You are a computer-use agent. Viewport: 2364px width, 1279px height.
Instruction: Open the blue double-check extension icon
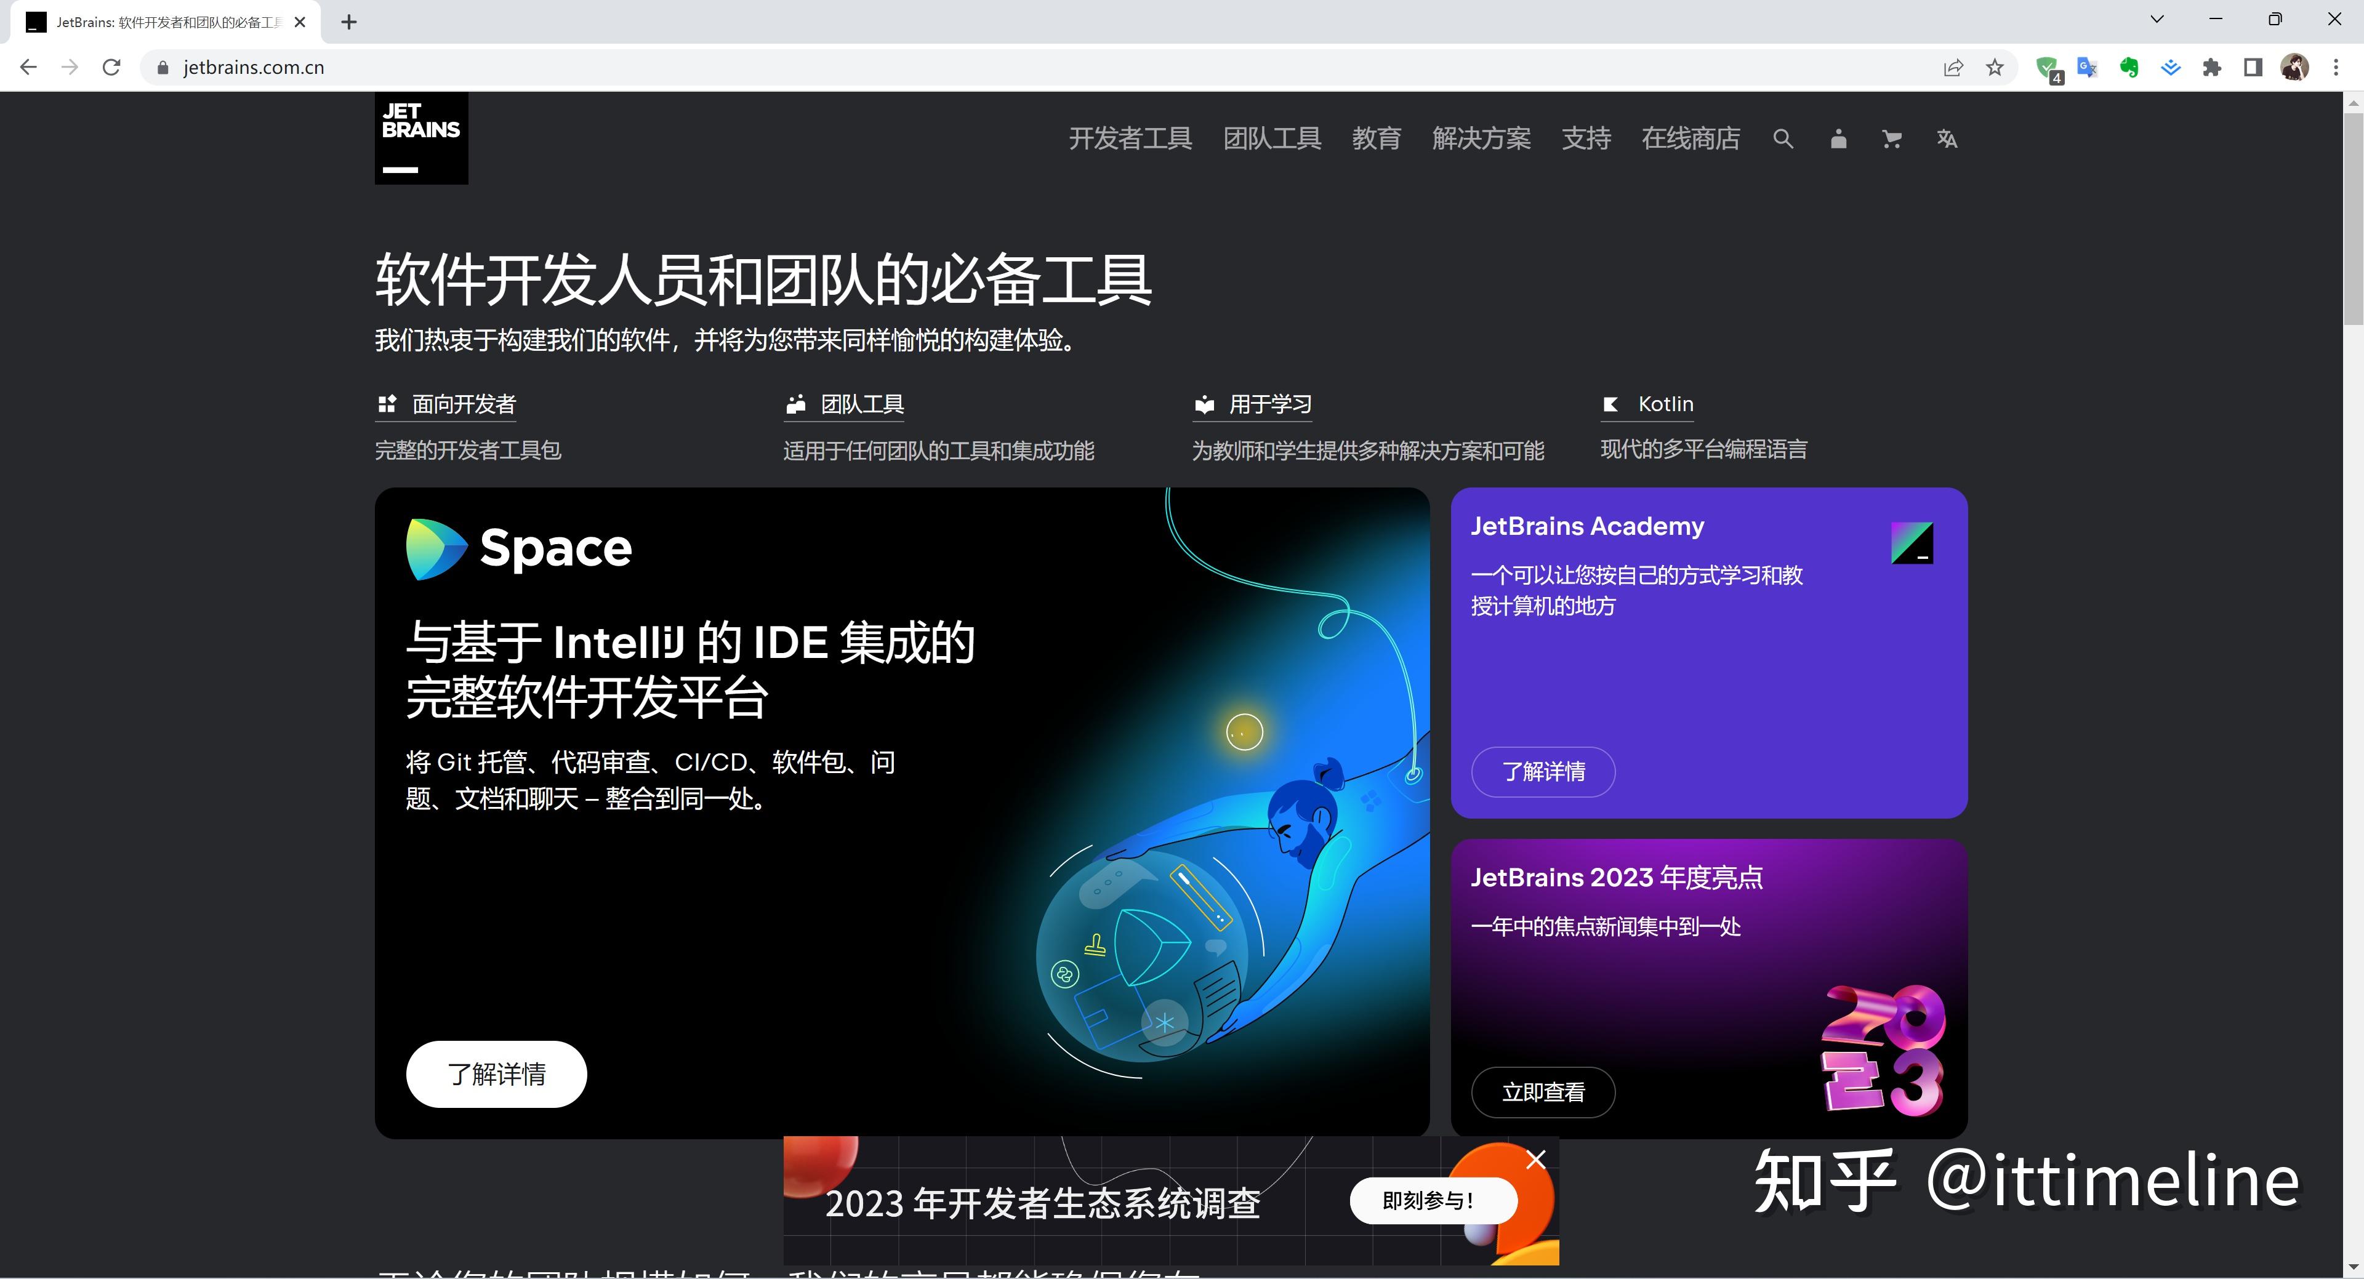[x=2170, y=67]
